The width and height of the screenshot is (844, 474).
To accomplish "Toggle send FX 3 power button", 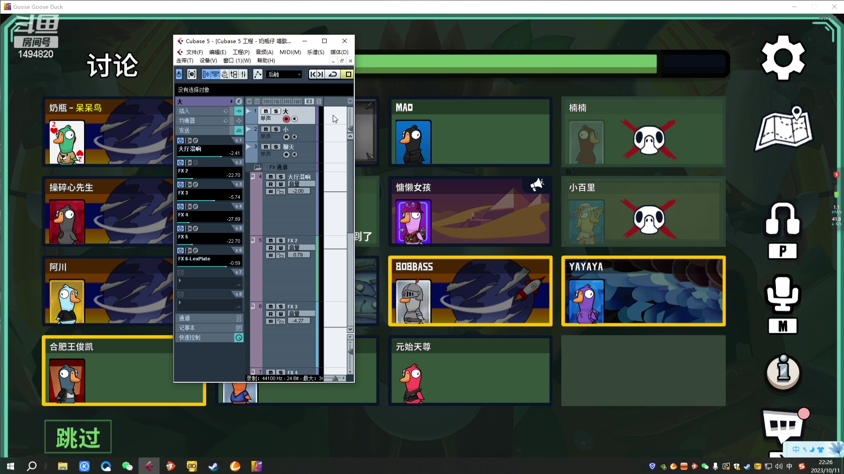I will [180, 184].
